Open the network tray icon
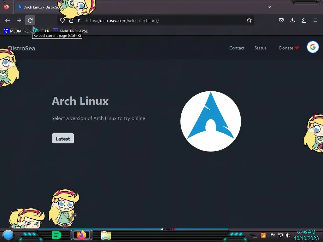 pos(280,235)
